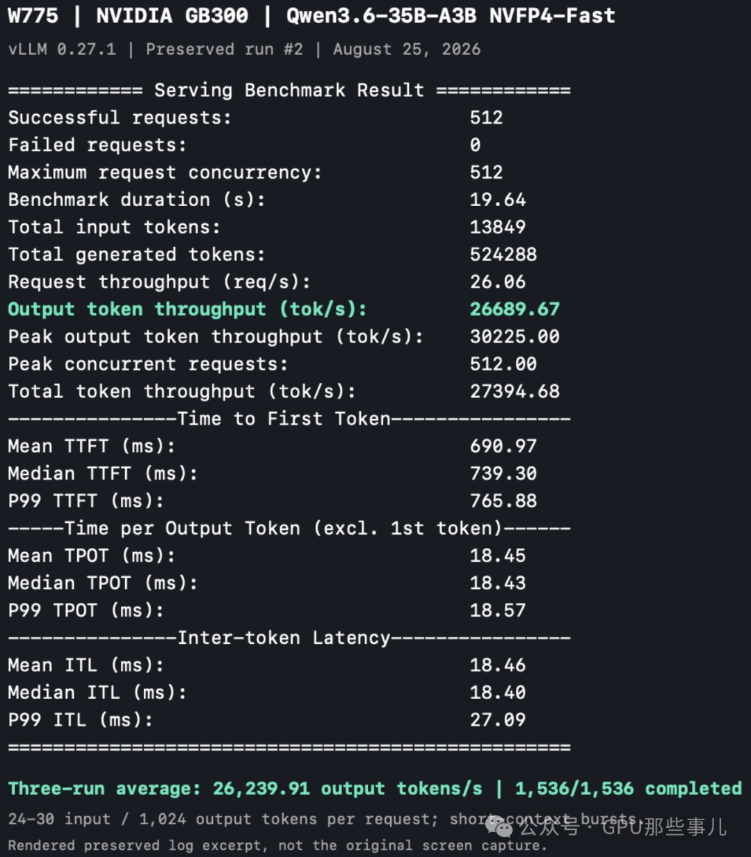Click the P99 ITL value 27.09

pyautogui.click(x=498, y=720)
